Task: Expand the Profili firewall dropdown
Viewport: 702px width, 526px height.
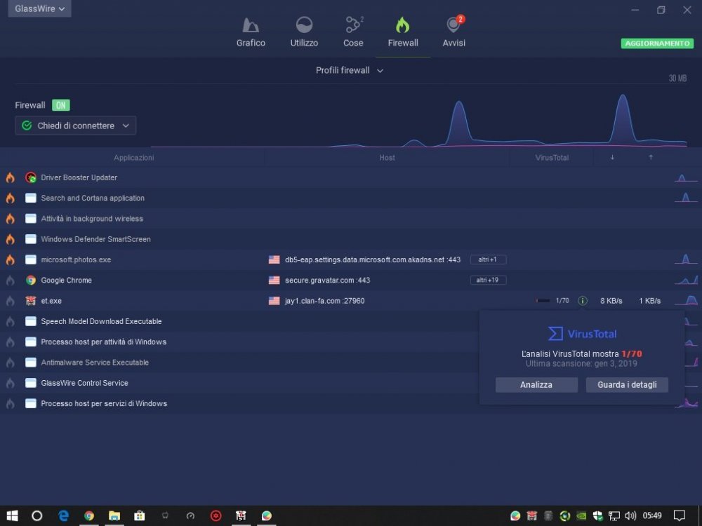Action: (x=349, y=70)
